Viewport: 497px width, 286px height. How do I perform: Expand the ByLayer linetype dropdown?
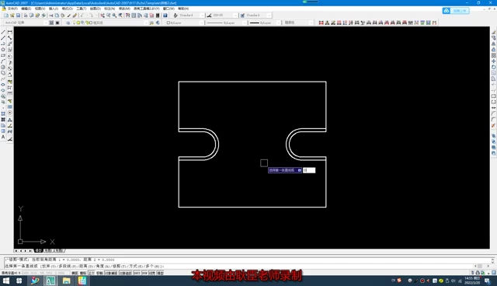227,23
